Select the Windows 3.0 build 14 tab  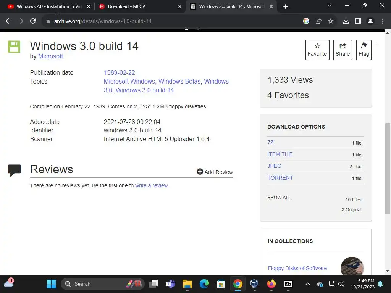[x=231, y=6]
